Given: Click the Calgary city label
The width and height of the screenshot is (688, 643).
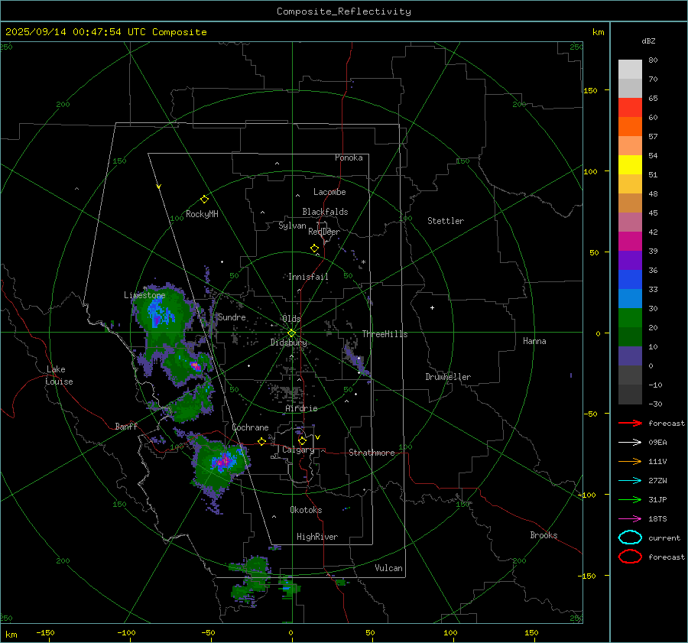Looking at the screenshot, I should pos(298,450).
